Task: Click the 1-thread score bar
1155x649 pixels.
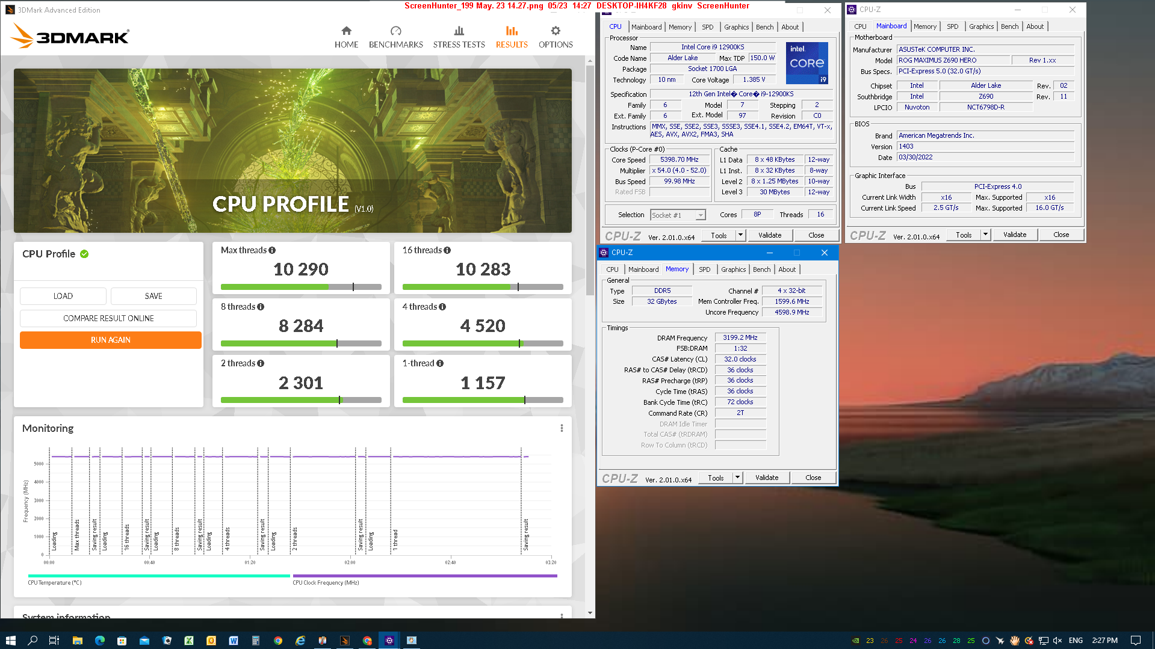Action: 483,400
